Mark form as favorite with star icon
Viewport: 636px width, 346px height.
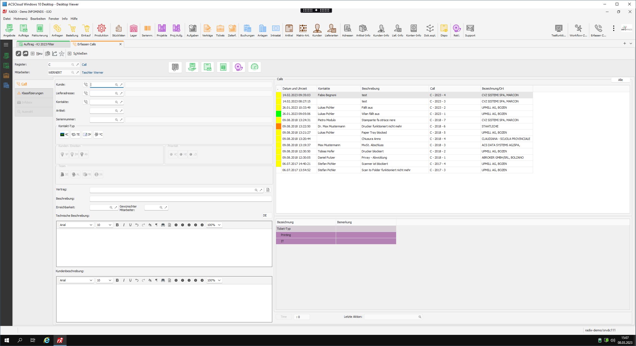(62, 54)
